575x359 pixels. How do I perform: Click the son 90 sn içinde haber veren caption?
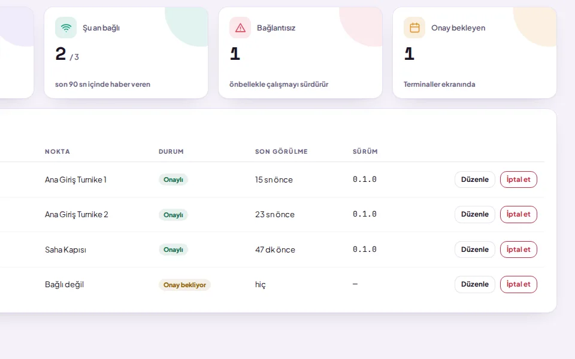pyautogui.click(x=102, y=84)
